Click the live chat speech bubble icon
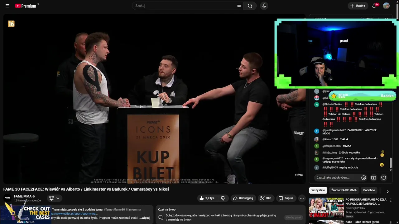 coord(161,217)
